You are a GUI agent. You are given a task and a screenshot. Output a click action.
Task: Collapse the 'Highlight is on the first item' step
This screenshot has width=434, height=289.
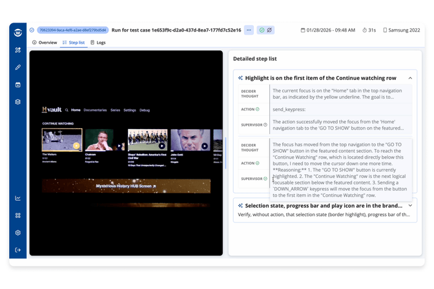coord(410,78)
